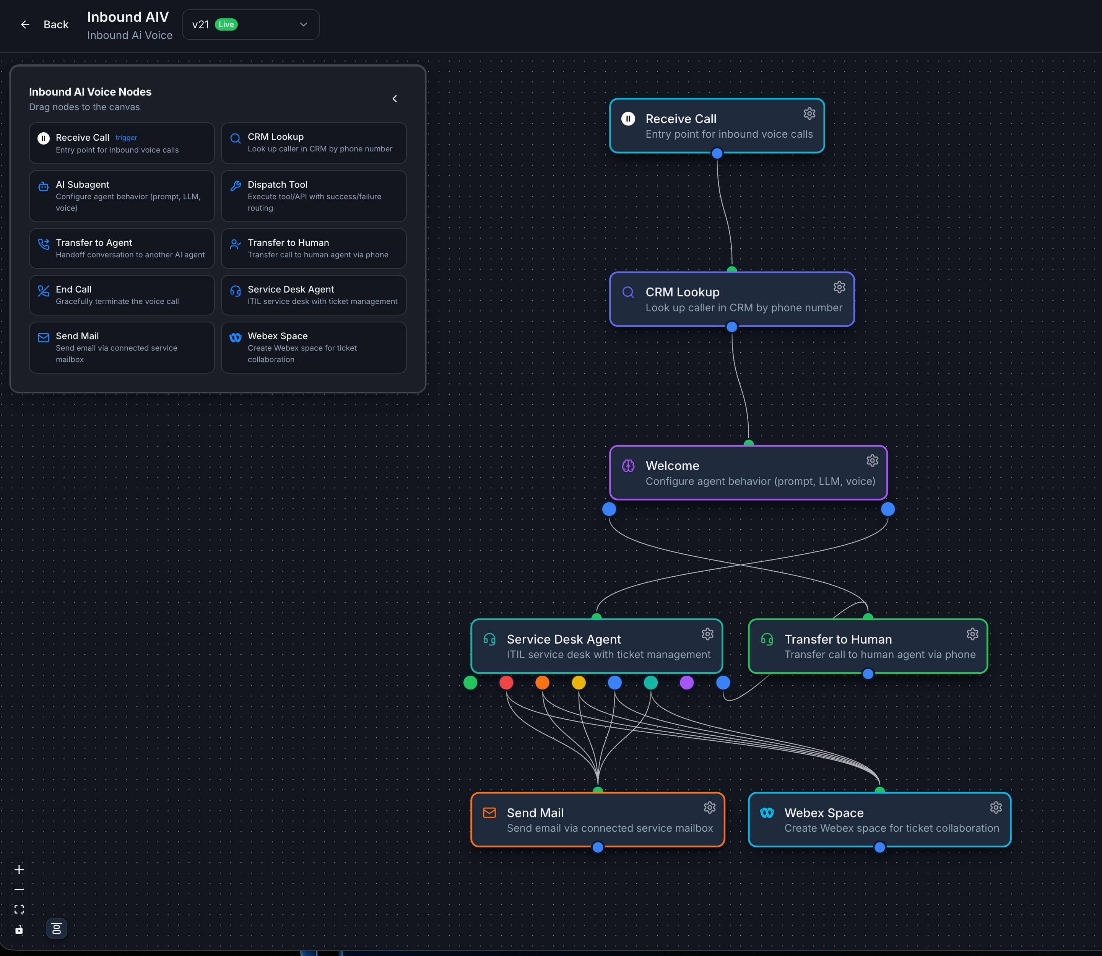Open settings gear on Welcome node

click(x=872, y=460)
